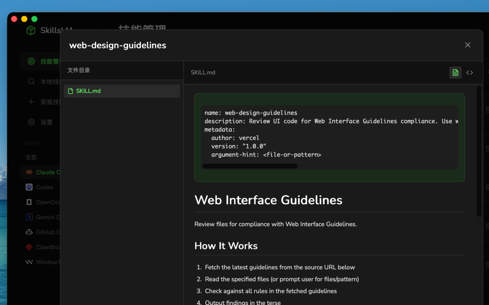Click the SkillsLM cube logo
Image resolution: width=489 pixels, height=305 pixels.
coord(31,30)
